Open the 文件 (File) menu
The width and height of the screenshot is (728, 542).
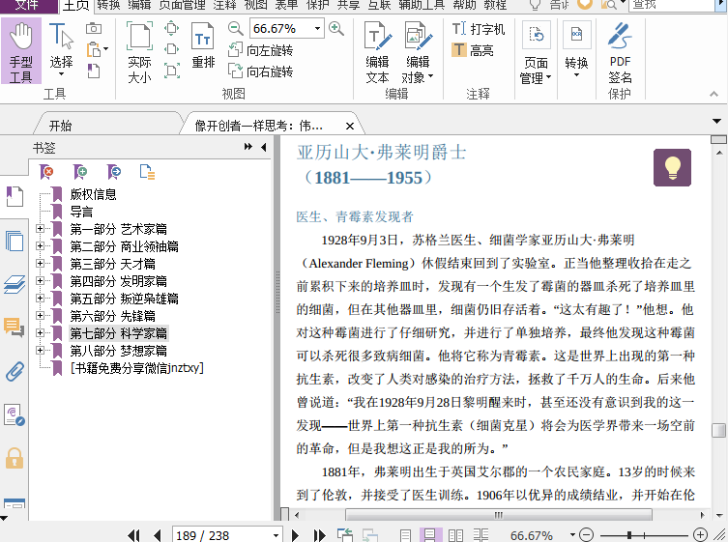(x=29, y=6)
